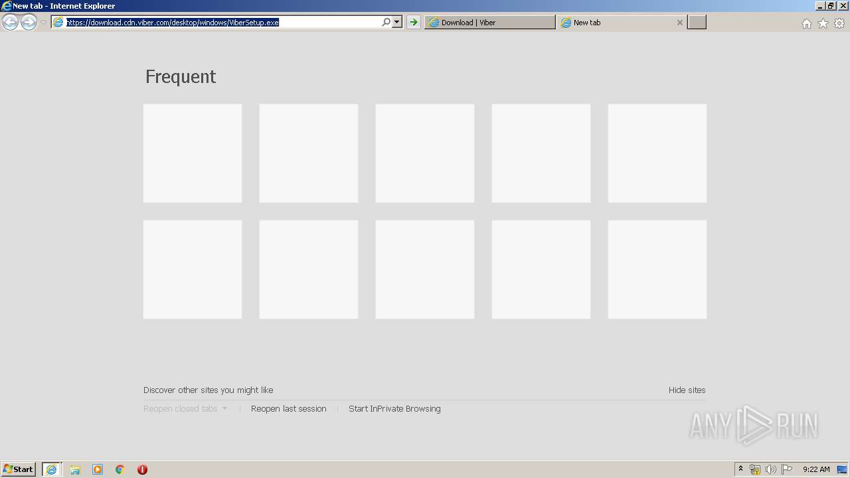Click the Action Center flag tray icon
Viewport: 850px width, 478px height.
point(787,469)
